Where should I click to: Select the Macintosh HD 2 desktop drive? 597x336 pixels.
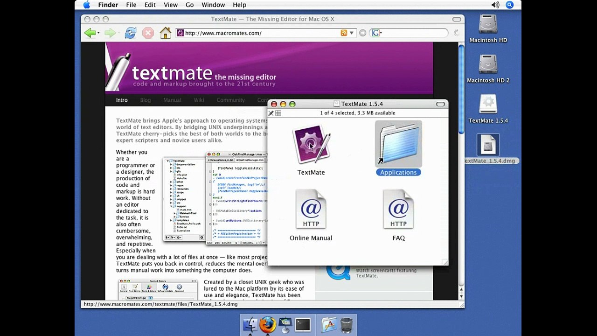coord(488,65)
